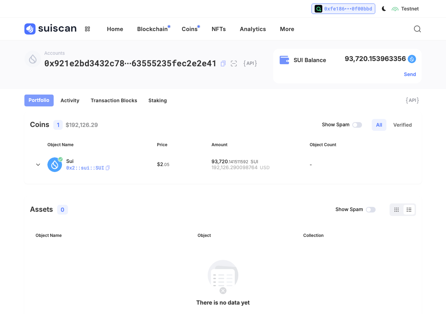Image resolution: width=446 pixels, height=314 pixels.
Task: Enable Show Spam in Assets section
Action: pos(371,210)
